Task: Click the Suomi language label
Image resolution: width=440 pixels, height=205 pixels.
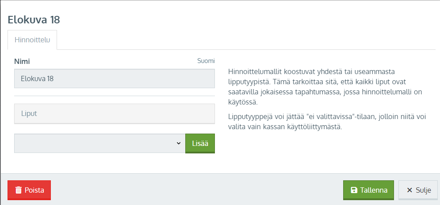Action: click(206, 61)
